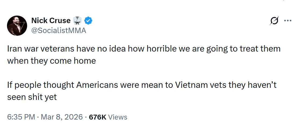
Task: Open the Nick Cruse display name link
Action: (x=51, y=20)
